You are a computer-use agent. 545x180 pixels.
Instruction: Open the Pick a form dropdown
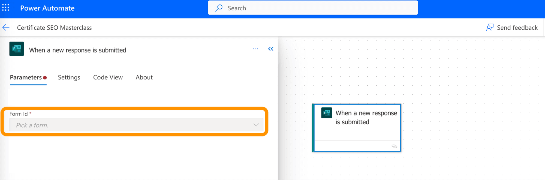136,125
